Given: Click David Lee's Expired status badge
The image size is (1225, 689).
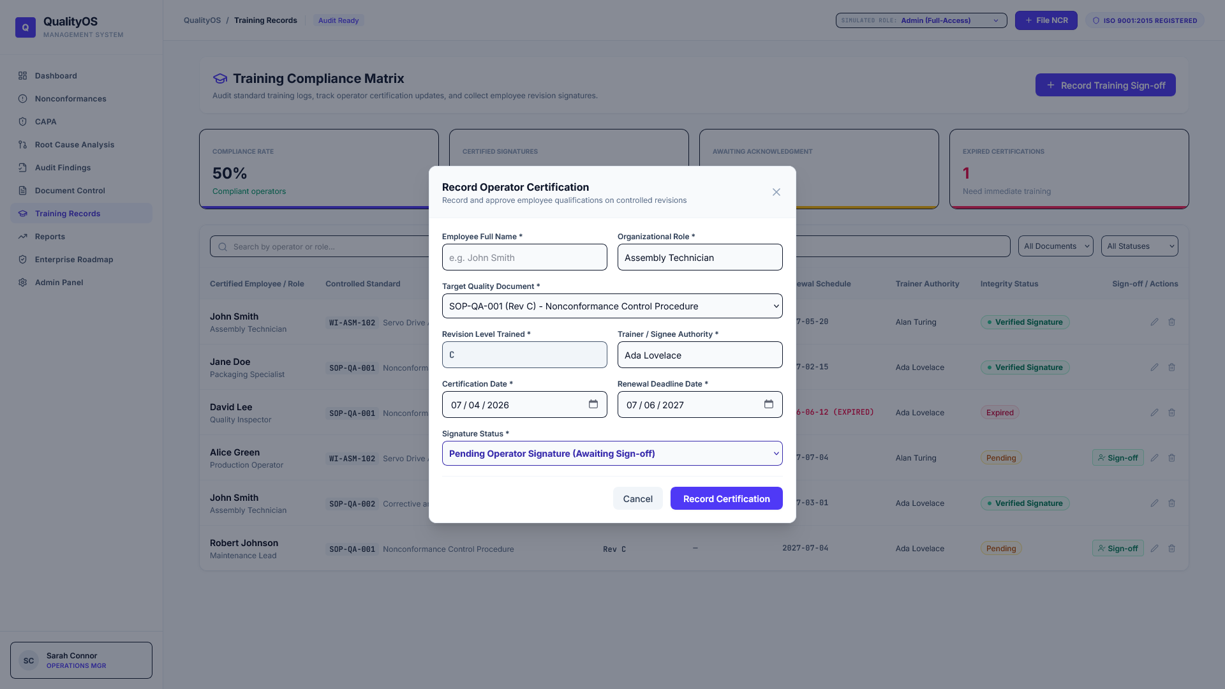Looking at the screenshot, I should pos(1000,413).
